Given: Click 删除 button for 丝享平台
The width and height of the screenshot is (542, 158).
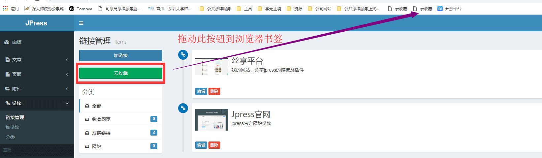Looking at the screenshot, I should (x=214, y=91).
